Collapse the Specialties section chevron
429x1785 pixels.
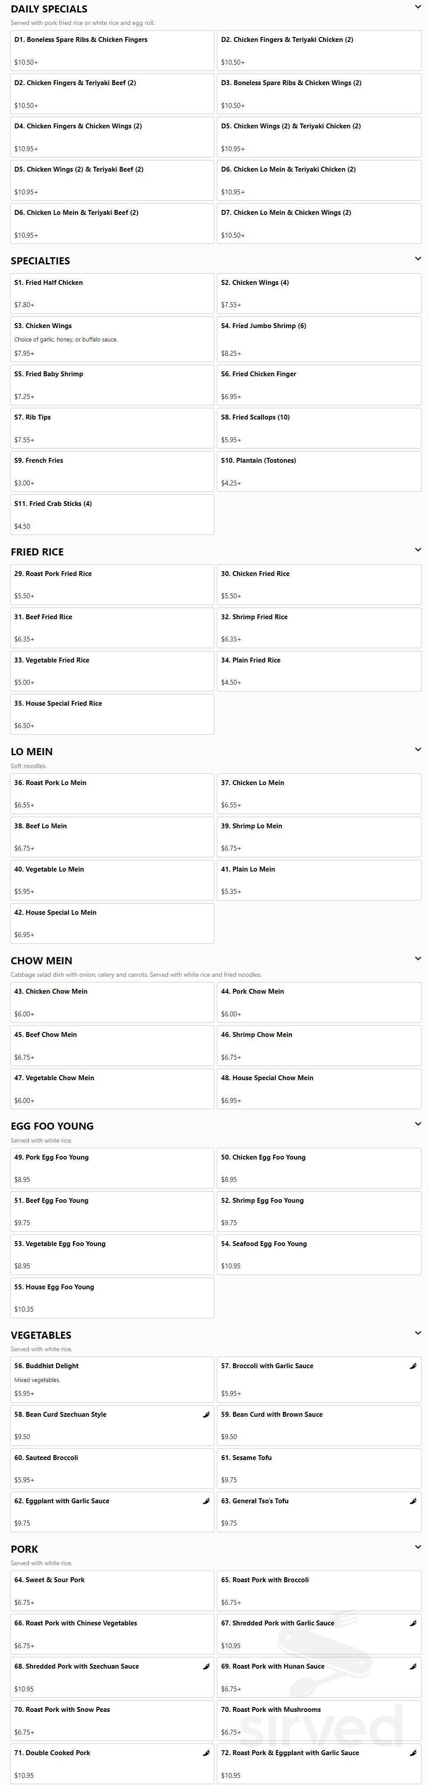417,259
